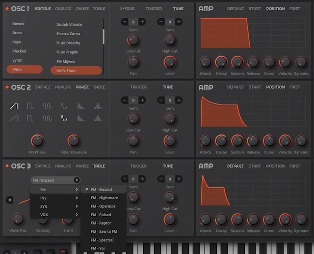Click the PD Phase knob in OSC 2
314x254 pixels.
(x=36, y=141)
